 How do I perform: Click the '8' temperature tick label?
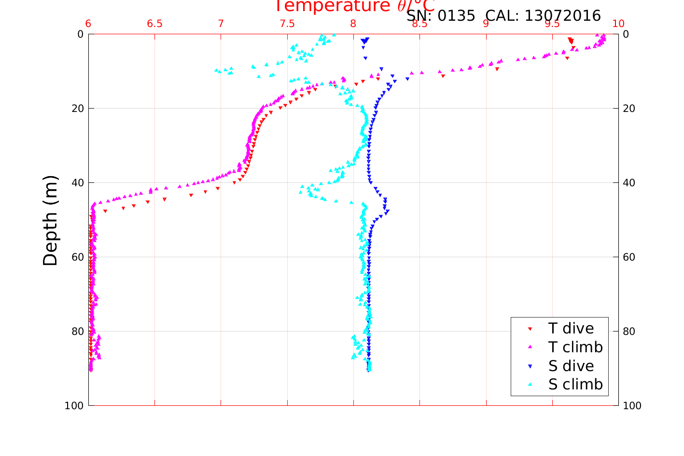click(353, 24)
